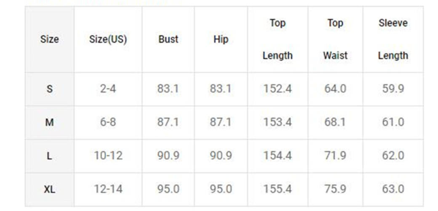Select the 75.9 top waist value

[335, 189]
